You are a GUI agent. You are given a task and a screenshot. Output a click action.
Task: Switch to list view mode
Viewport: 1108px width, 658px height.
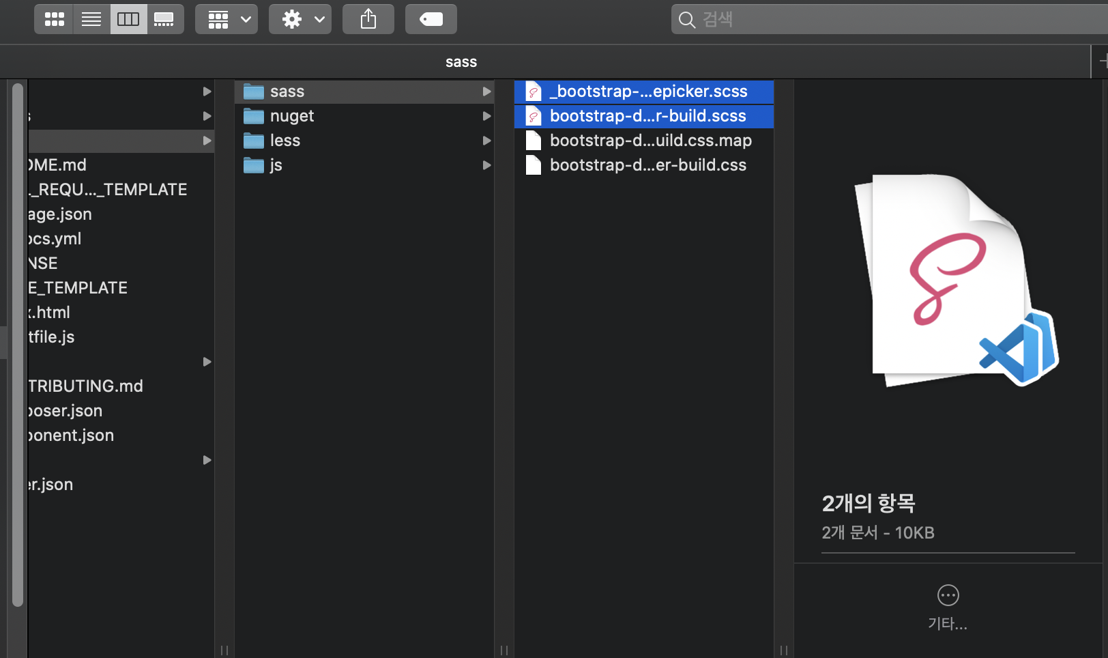(x=91, y=19)
